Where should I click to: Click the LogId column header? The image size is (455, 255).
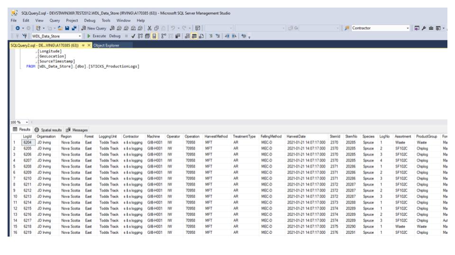[x=27, y=136]
